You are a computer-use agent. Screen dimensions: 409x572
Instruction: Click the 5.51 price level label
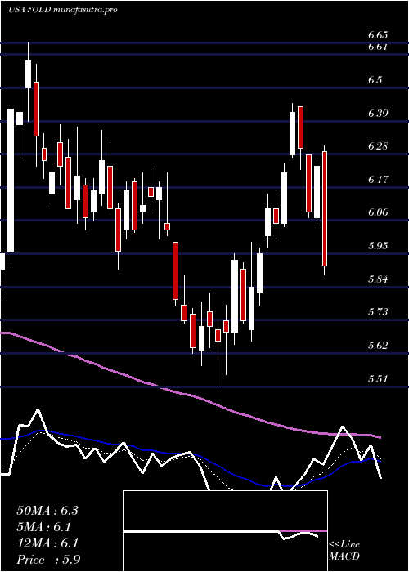pos(378,379)
